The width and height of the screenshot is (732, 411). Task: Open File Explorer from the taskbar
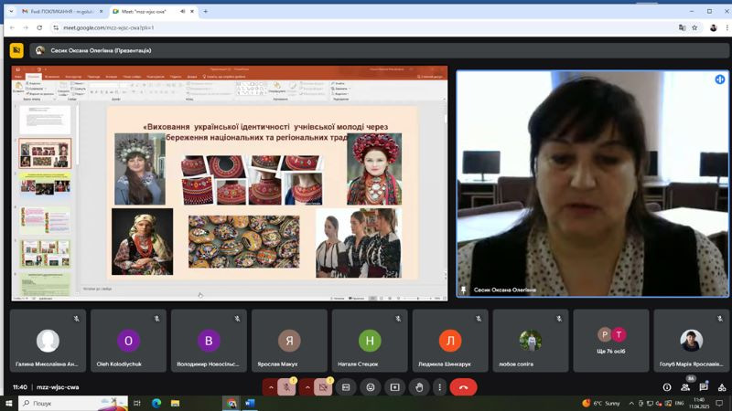point(175,403)
